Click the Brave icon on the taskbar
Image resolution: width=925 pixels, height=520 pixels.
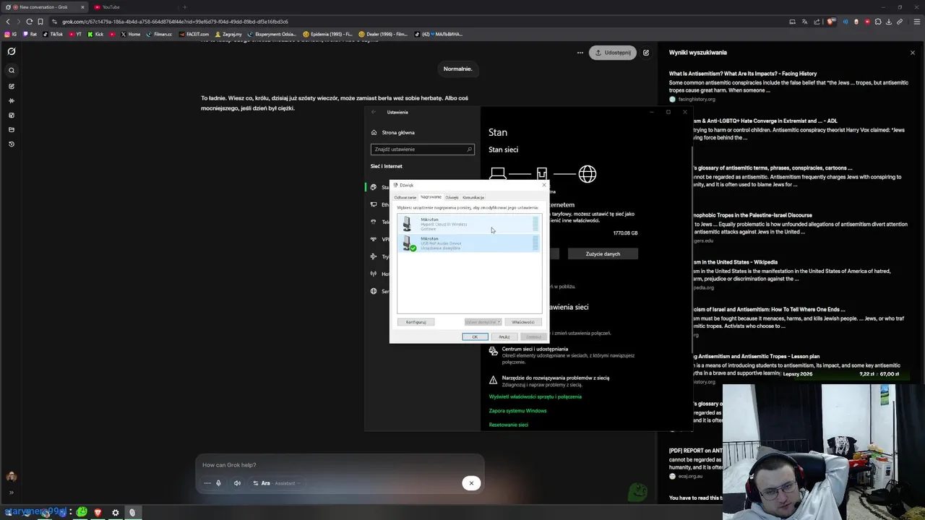pos(98,512)
